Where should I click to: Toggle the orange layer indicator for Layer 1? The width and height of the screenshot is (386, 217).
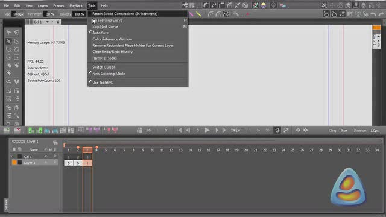tap(14, 162)
